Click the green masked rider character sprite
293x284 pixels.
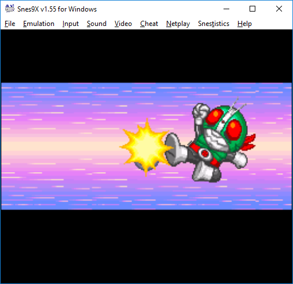pyautogui.click(x=210, y=140)
